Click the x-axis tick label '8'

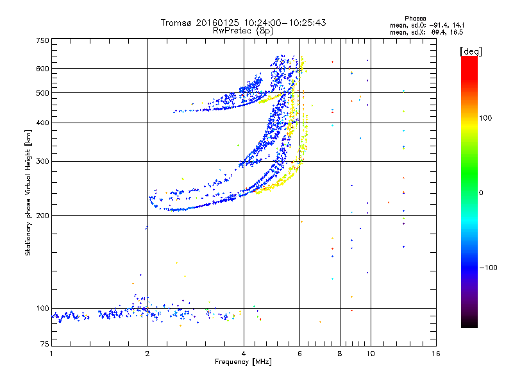coord(340,354)
